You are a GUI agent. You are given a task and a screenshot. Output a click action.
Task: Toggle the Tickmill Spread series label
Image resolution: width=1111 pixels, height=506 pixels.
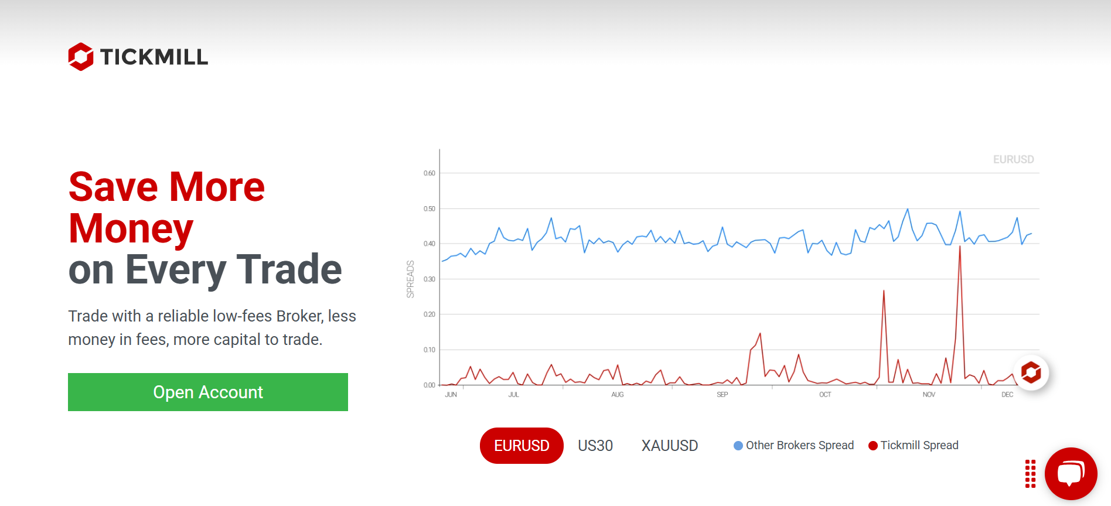point(919,445)
